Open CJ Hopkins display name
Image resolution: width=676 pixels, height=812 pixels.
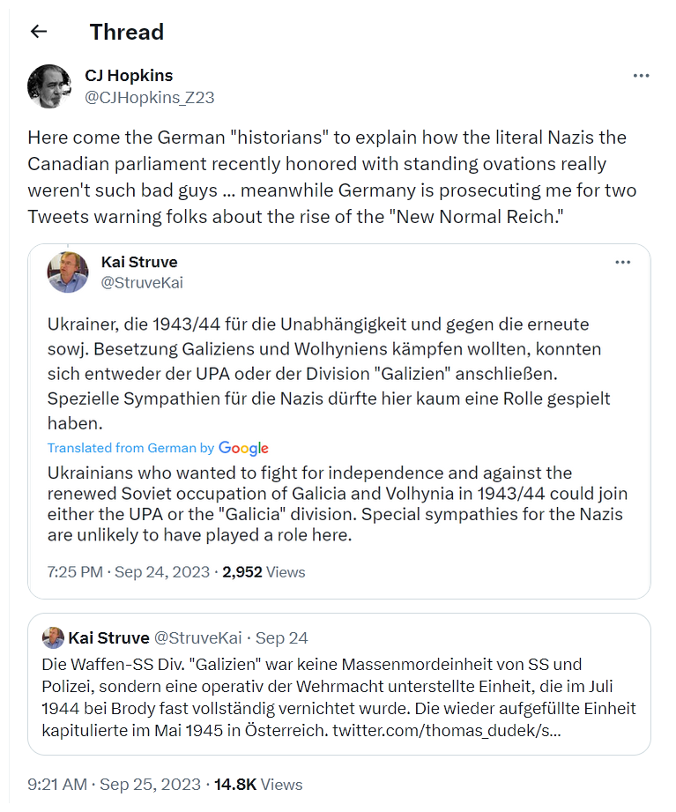tap(129, 76)
